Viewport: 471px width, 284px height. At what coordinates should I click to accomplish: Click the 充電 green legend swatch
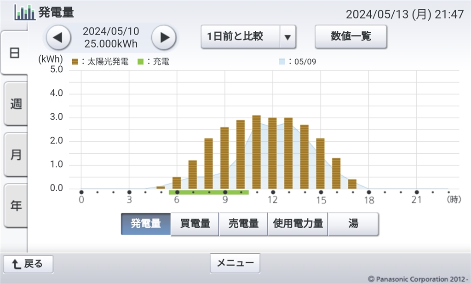pos(141,62)
